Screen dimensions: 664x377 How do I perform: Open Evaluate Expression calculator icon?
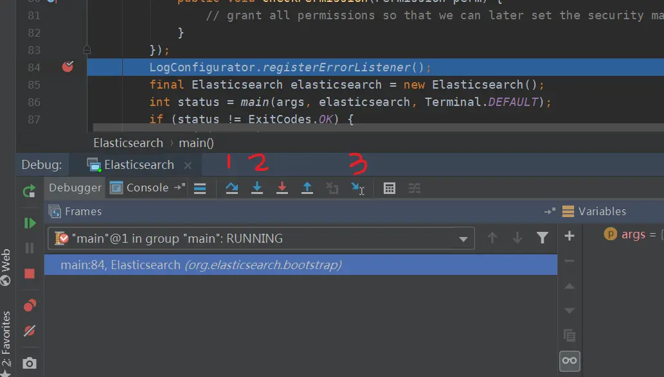point(389,188)
